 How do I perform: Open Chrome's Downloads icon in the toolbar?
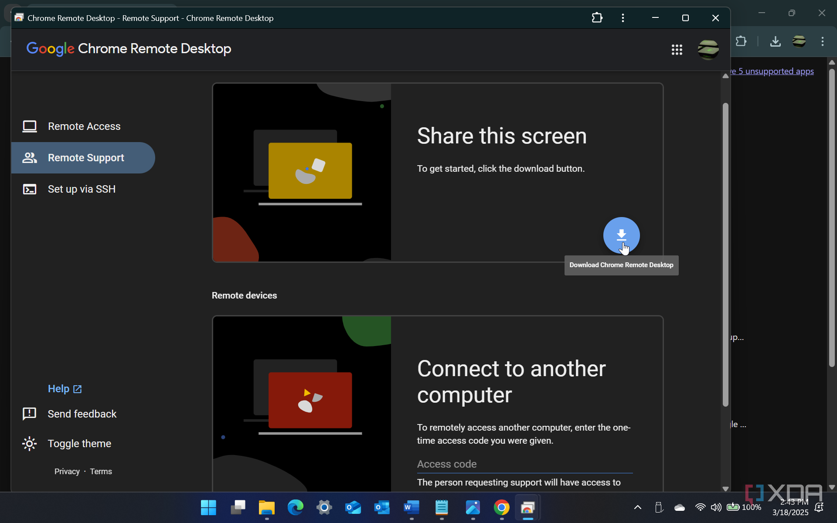click(776, 41)
